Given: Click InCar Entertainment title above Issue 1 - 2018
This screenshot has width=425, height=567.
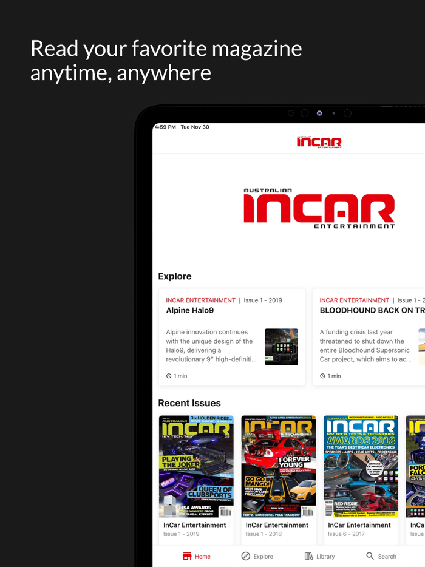Looking at the screenshot, I should click(277, 525).
